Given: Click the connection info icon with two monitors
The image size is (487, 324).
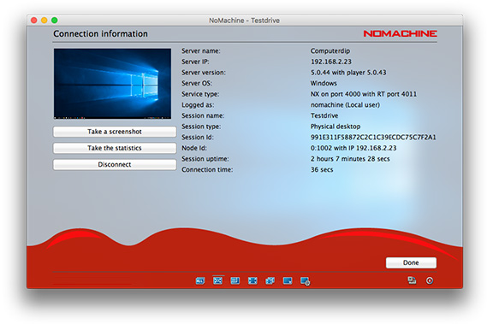Looking at the screenshot, I should (x=412, y=280).
